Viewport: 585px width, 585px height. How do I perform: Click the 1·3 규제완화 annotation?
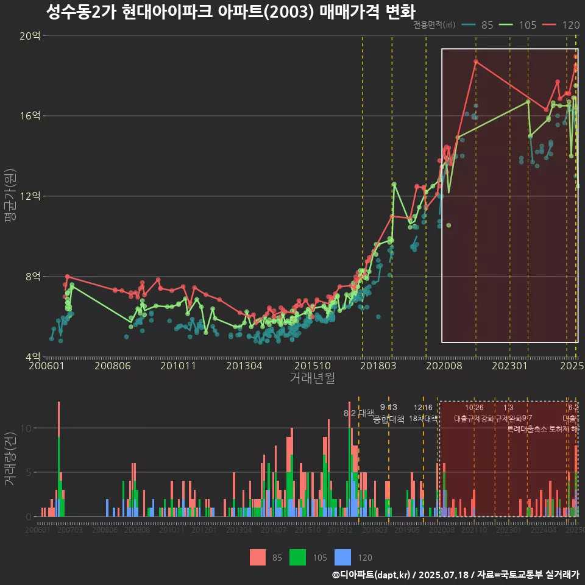pyautogui.click(x=508, y=413)
